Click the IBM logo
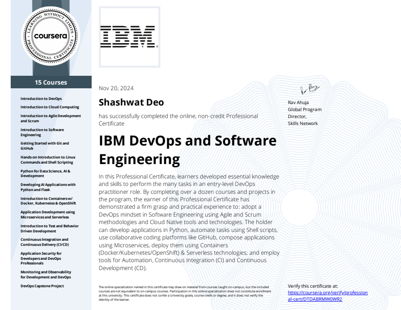The image size is (401, 310). coord(129,37)
